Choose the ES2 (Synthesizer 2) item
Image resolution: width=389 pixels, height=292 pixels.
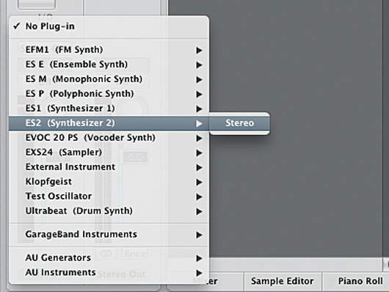coord(109,123)
